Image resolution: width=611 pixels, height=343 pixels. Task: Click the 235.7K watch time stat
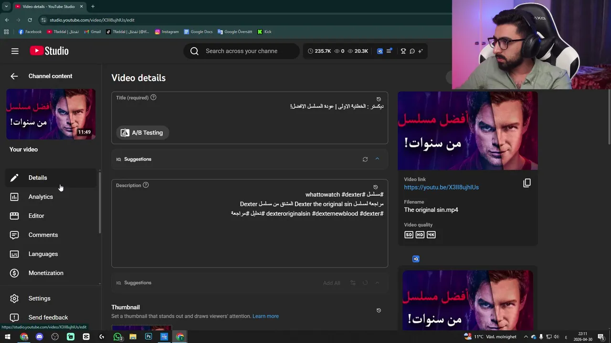[319, 51]
